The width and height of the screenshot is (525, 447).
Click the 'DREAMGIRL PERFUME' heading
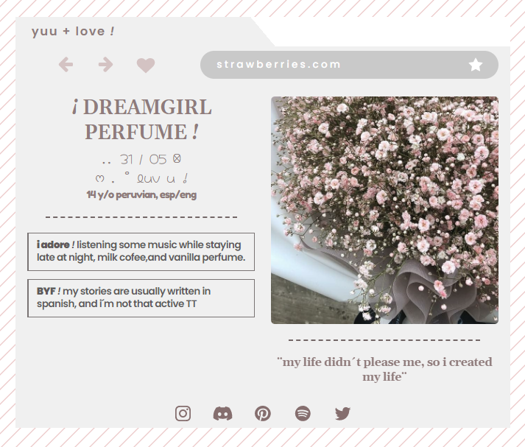141,119
